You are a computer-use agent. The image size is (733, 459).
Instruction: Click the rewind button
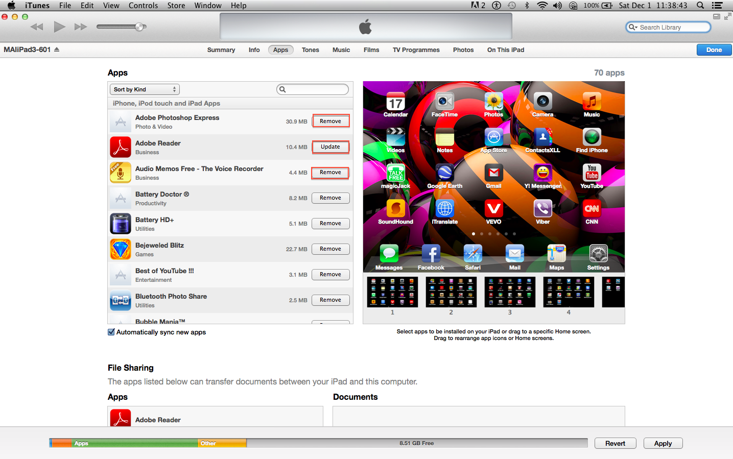(37, 27)
